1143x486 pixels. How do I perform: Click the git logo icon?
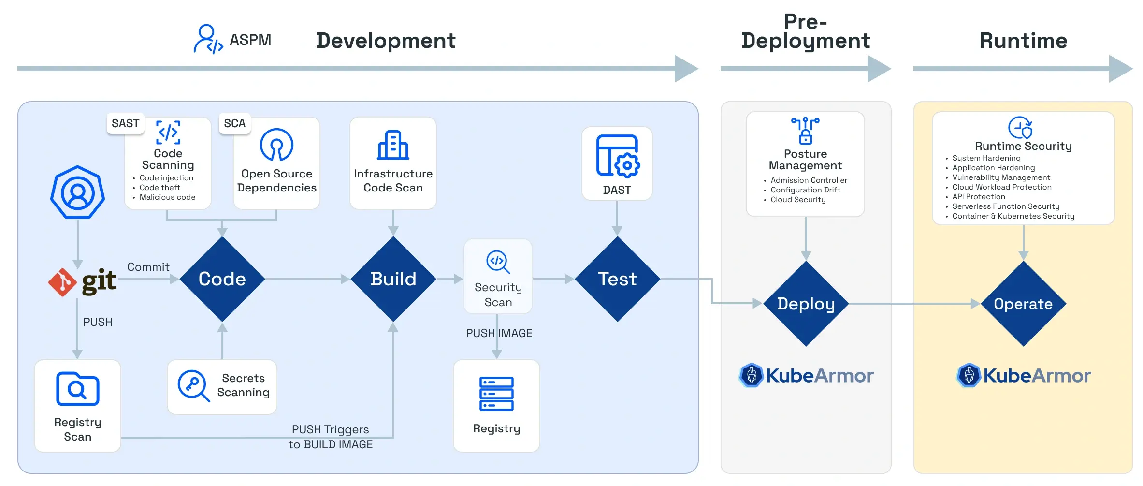pos(83,281)
